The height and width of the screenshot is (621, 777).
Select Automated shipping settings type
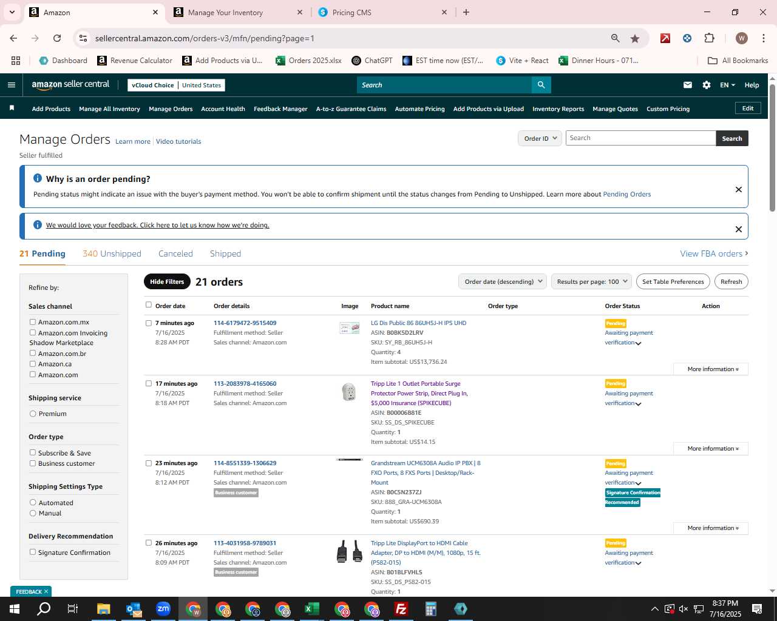tap(33, 502)
